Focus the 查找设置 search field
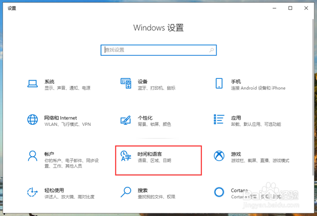This screenshot has height=216, width=317. pyautogui.click(x=159, y=50)
